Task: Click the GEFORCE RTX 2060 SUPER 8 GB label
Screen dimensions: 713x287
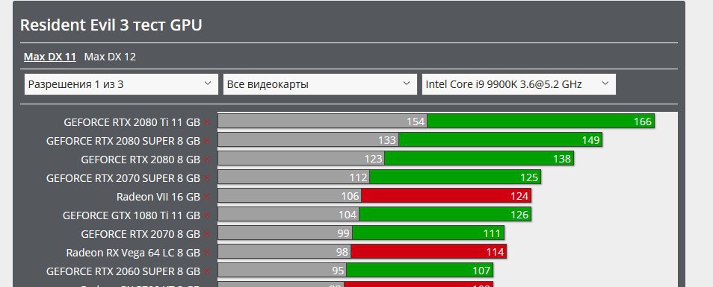Action: tap(123, 271)
